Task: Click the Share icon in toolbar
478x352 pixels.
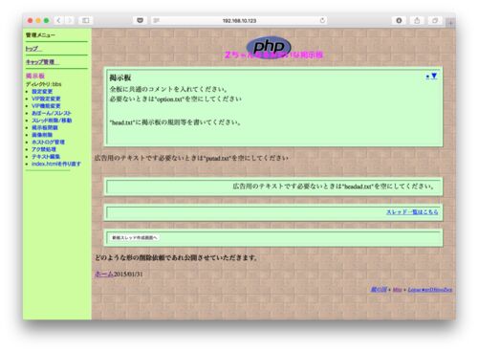Action: click(x=417, y=20)
